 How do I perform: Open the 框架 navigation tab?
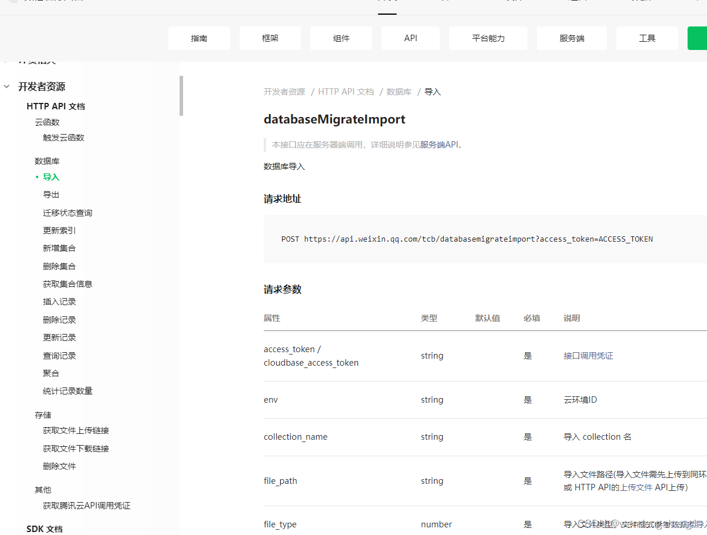(270, 38)
